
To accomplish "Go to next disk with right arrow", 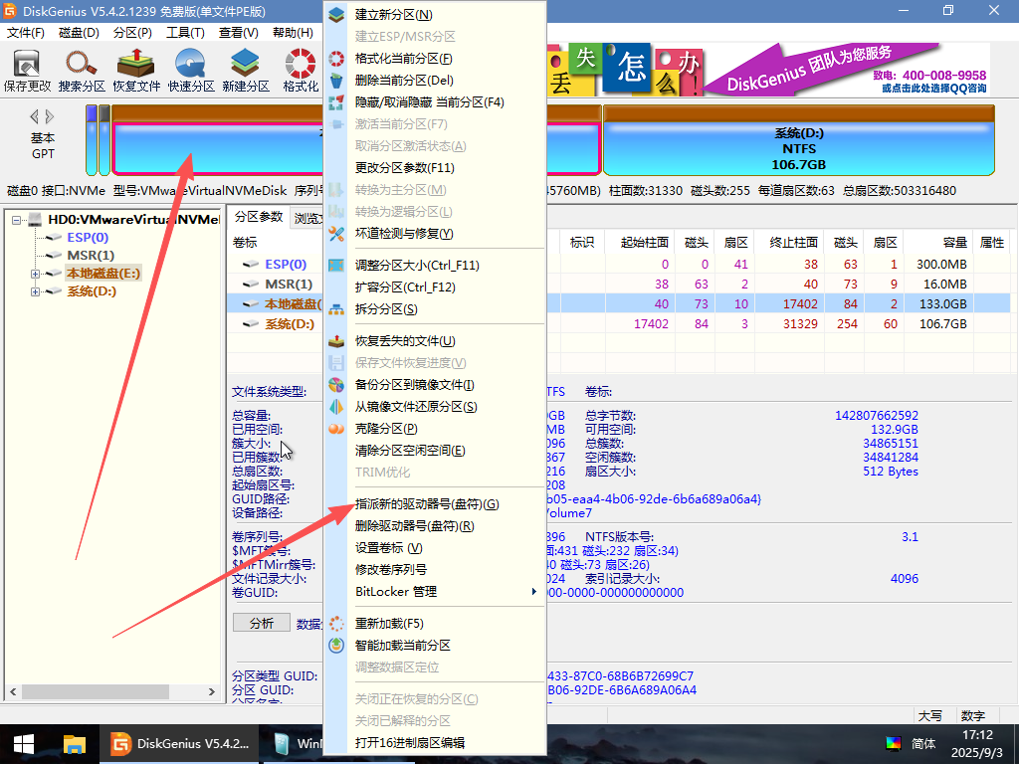I will coord(50,116).
